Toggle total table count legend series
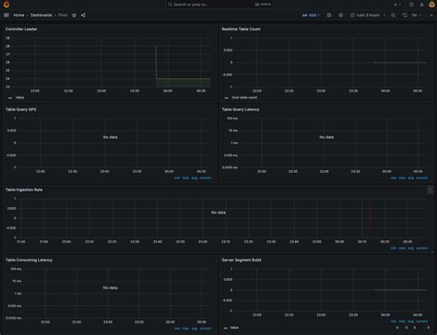Image resolution: width=437 pixels, height=335 pixels. 244,98
